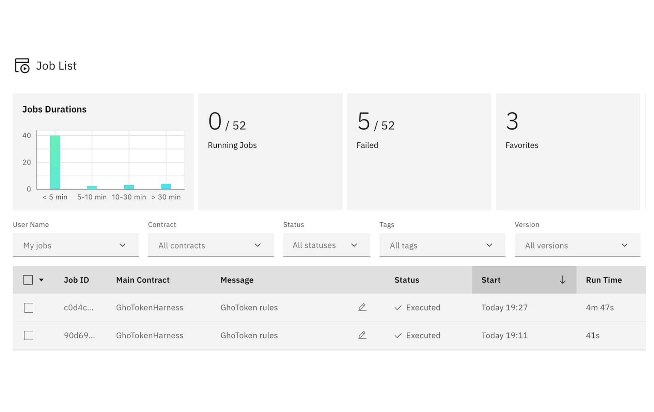Expand the 'All tags' dropdown
This screenshot has height=412, width=654.
(442, 245)
